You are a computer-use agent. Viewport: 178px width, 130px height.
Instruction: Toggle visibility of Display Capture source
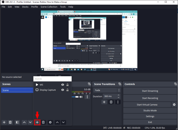(x=62, y=90)
